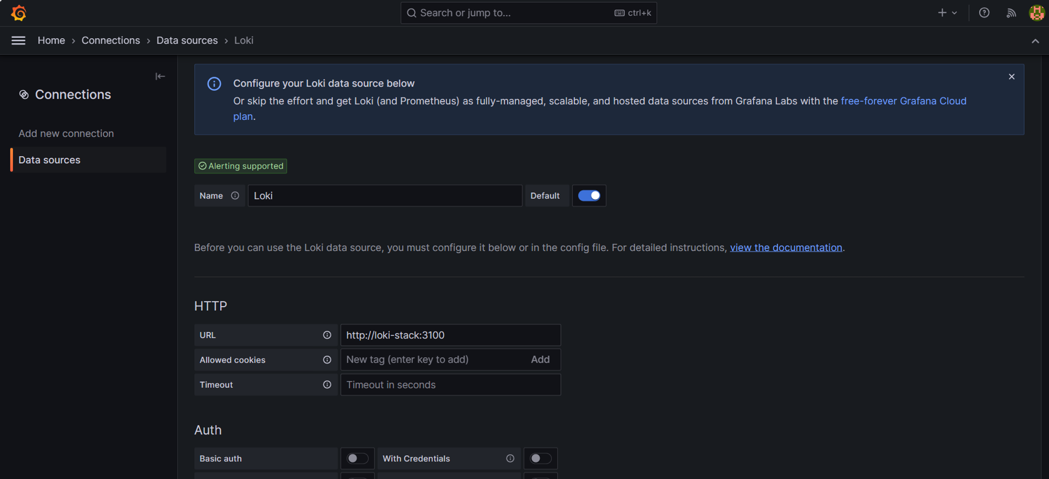Open the news feed RSS icon
This screenshot has height=479, width=1049.
click(1011, 13)
